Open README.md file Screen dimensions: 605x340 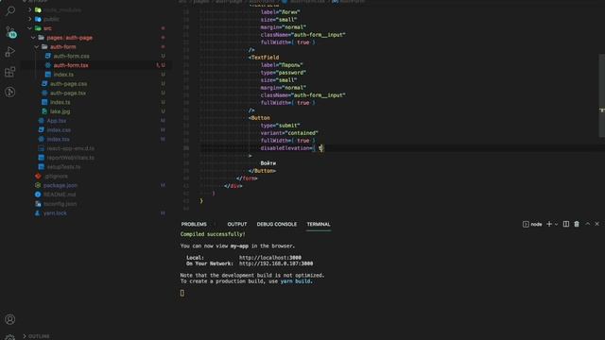(60, 195)
